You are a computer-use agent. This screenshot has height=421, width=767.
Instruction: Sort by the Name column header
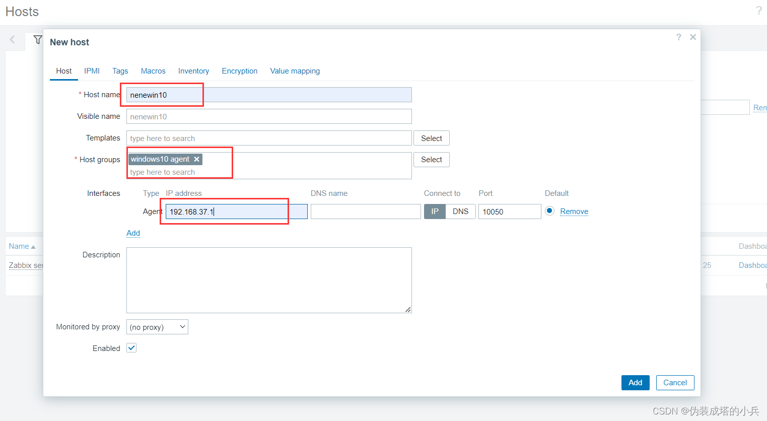[22, 246]
